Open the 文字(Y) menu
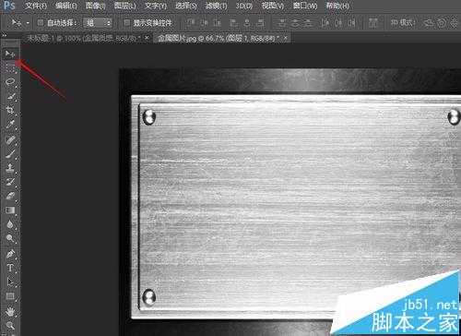The width and height of the screenshot is (461, 336). (156, 6)
